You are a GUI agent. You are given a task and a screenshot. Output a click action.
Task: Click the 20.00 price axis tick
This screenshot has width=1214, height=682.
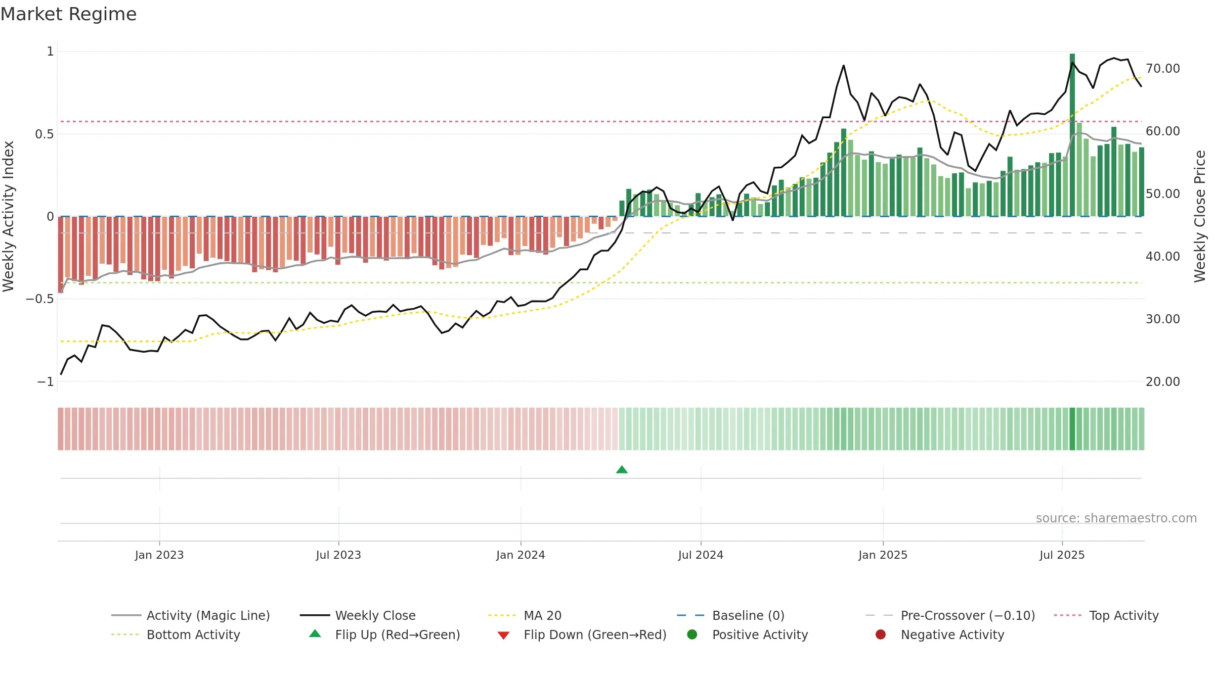(1163, 382)
